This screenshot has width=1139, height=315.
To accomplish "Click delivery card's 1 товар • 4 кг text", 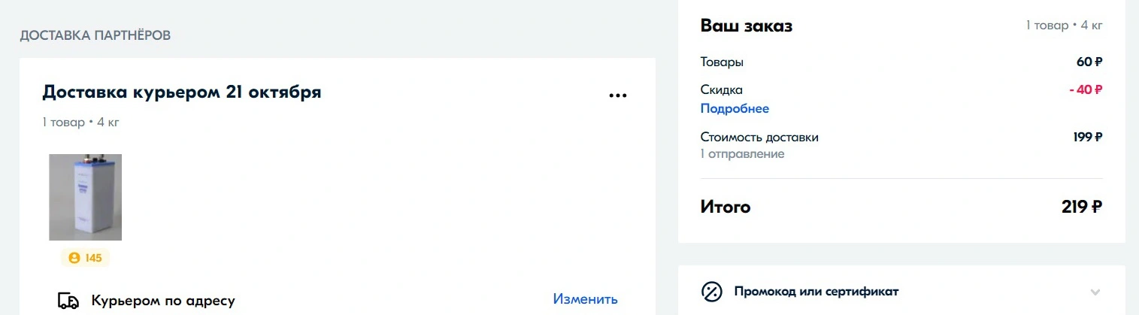I will pos(80,123).
